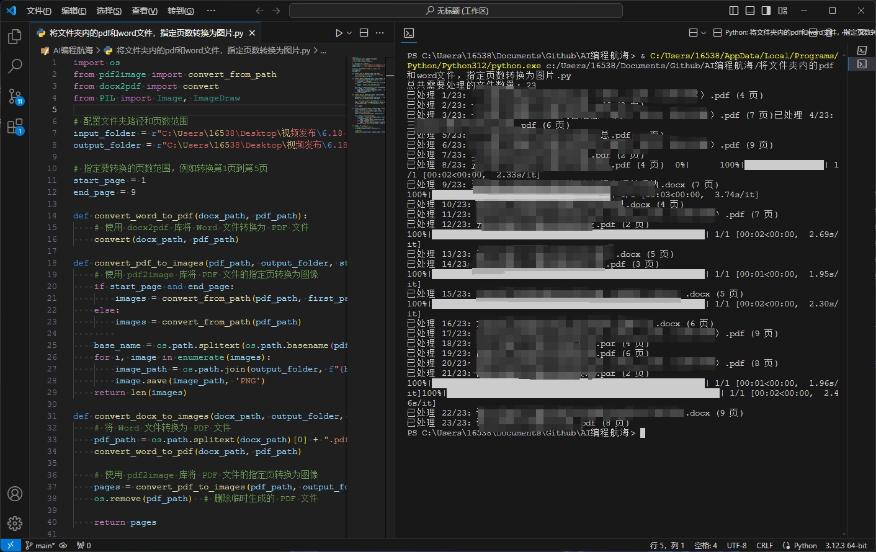The width and height of the screenshot is (876, 552).
Task: Go back with the navigation arrow
Action: [259, 11]
